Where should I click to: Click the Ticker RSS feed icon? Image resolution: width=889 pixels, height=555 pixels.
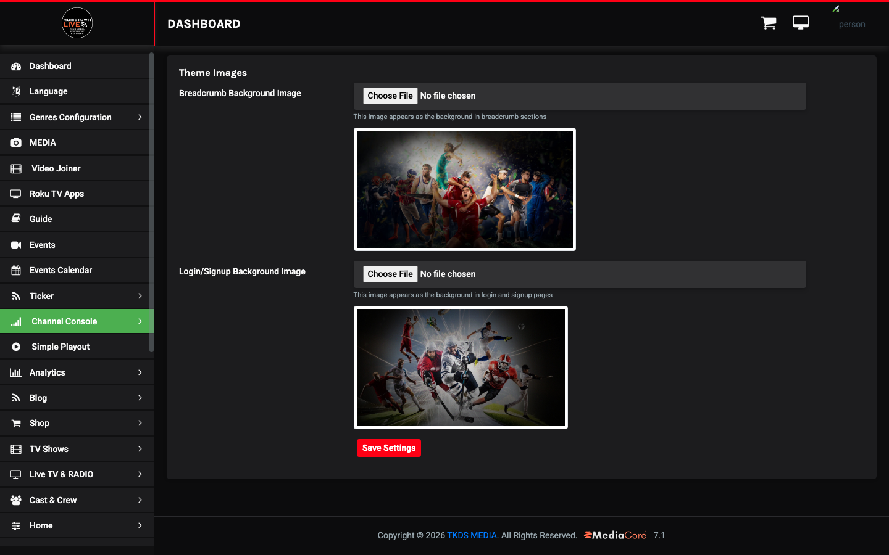(x=16, y=296)
